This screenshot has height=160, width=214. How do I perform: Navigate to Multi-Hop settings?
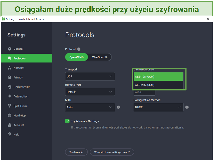[27, 115]
